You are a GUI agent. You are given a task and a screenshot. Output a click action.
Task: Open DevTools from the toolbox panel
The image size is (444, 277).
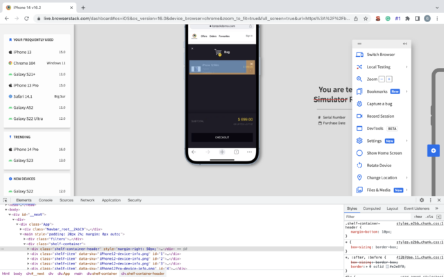pyautogui.click(x=376, y=128)
